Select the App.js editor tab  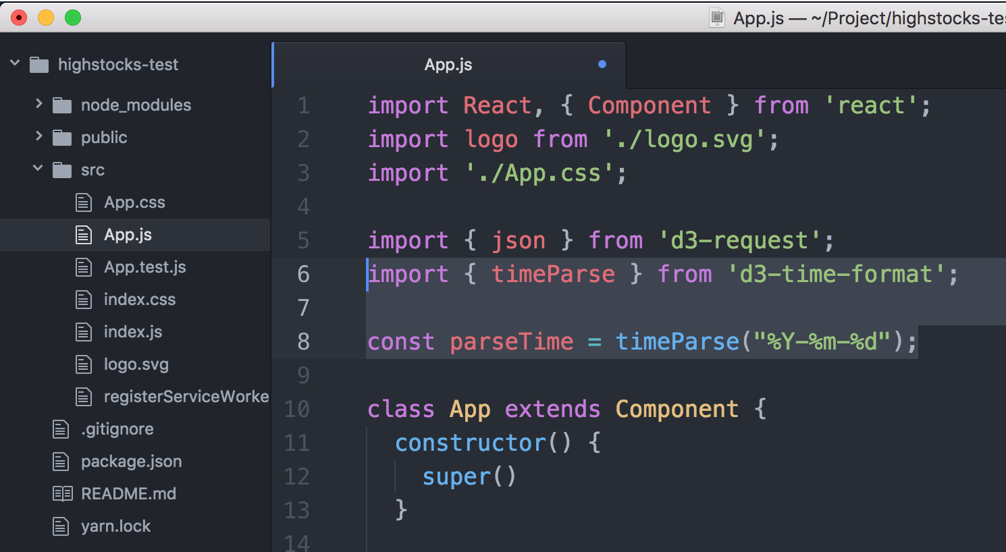coord(449,65)
